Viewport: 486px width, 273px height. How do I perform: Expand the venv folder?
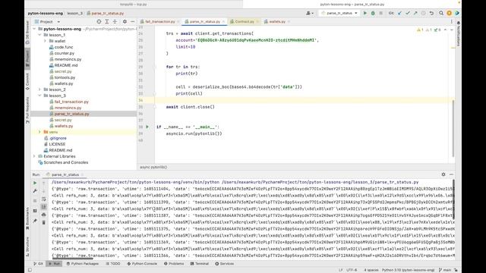pyautogui.click(x=39, y=132)
